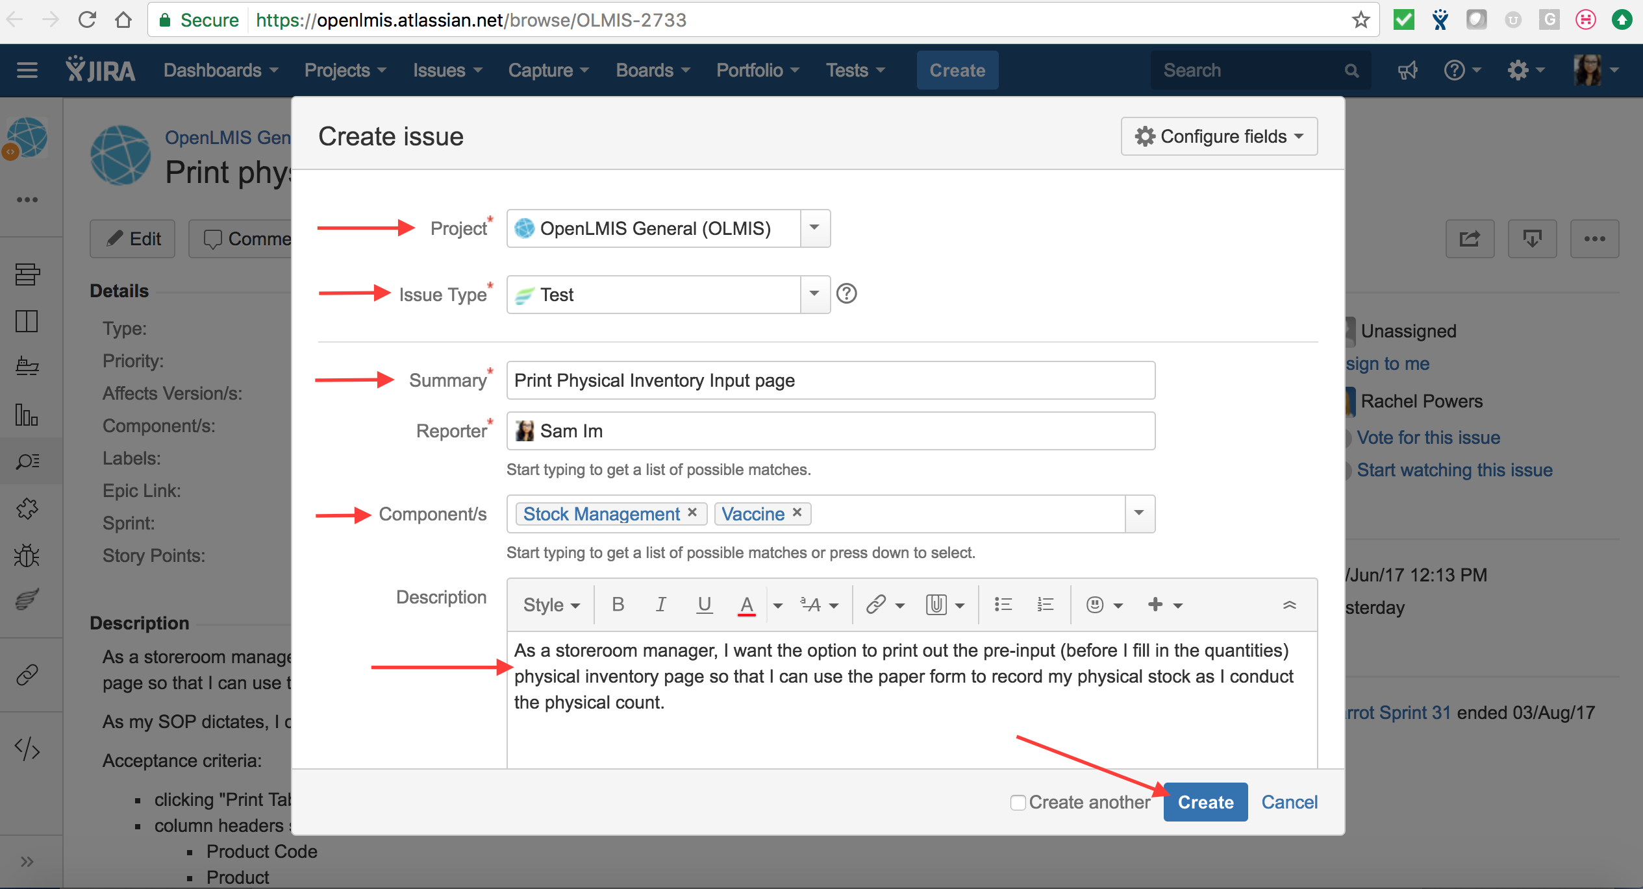
Task: Click the Cancel link
Action: tap(1289, 802)
